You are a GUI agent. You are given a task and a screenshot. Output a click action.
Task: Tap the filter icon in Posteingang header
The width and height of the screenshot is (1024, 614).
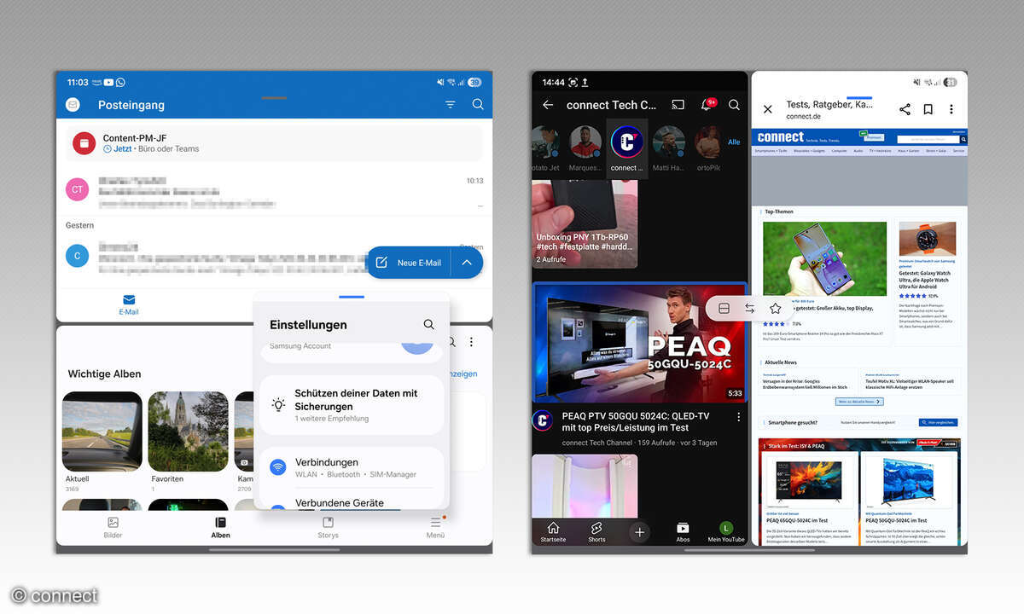[x=451, y=105]
